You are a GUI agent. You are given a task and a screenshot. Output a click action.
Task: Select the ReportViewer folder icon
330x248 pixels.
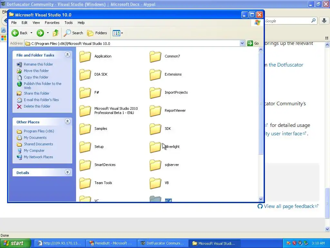click(155, 111)
